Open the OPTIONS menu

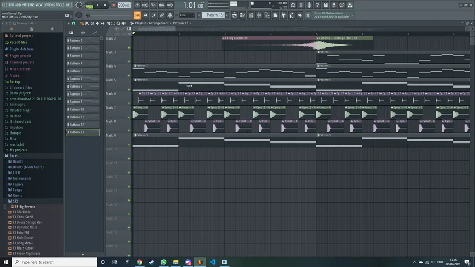pyautogui.click(x=50, y=5)
